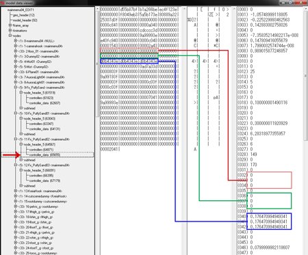The width and height of the screenshot is (308, 255).
Task: Select controller_data (65655) entry
Action: click(44, 155)
